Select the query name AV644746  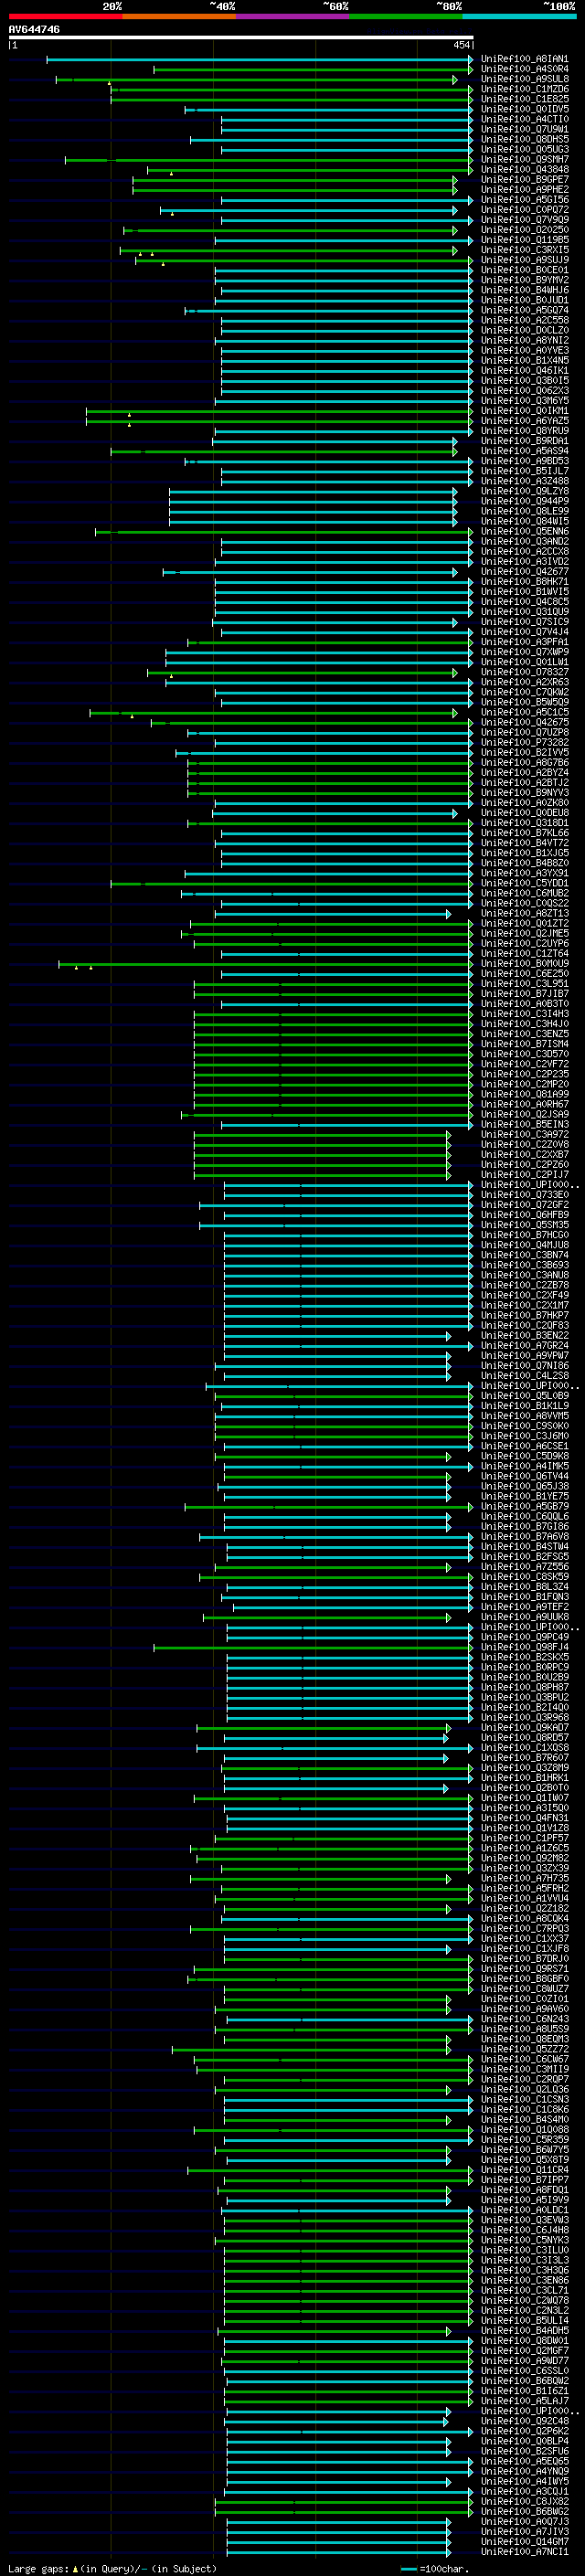(x=34, y=29)
